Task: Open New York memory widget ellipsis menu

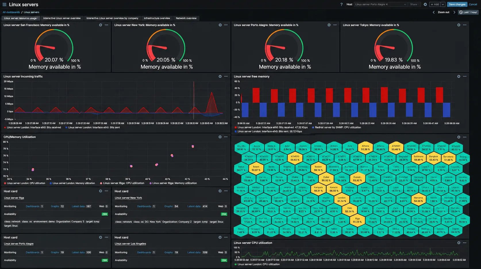Action: point(226,25)
